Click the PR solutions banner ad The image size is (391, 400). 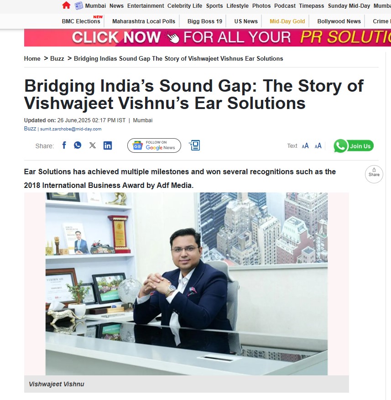[207, 37]
